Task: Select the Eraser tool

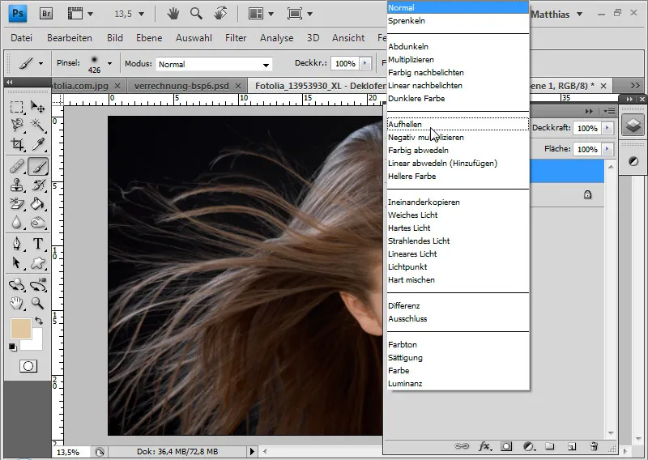Action: [x=16, y=203]
